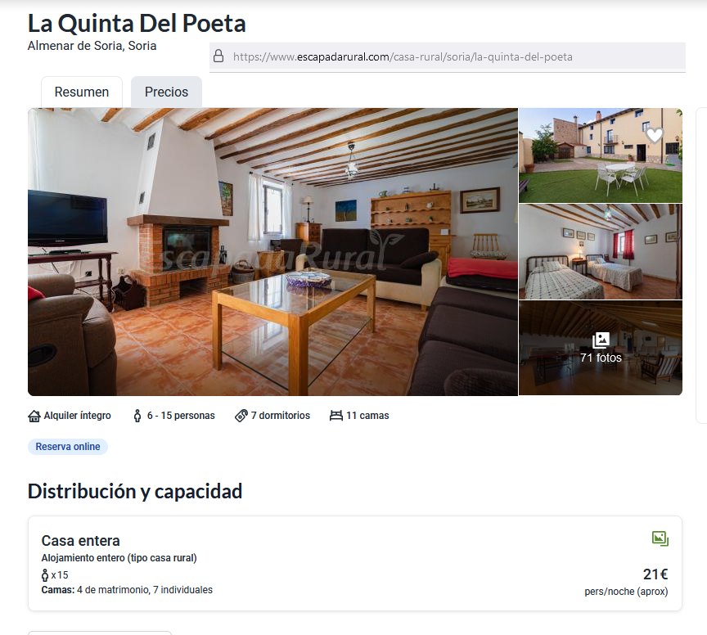Click the person icon beside x15

click(45, 575)
